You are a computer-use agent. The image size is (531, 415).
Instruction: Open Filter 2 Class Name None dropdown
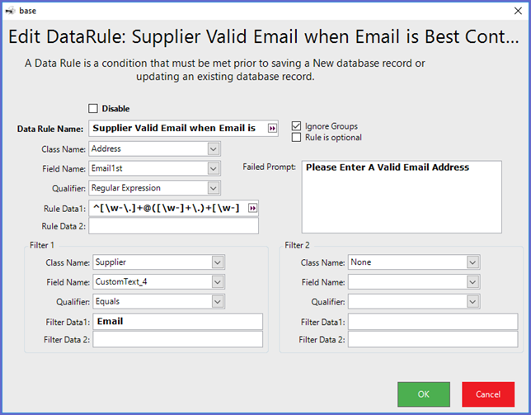[x=472, y=262]
